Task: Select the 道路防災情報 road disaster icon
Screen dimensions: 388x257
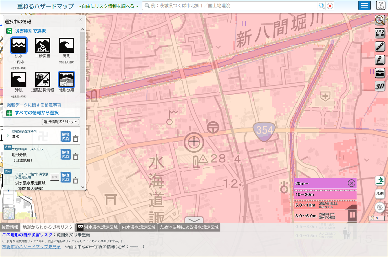Action: pyautogui.click(x=43, y=79)
